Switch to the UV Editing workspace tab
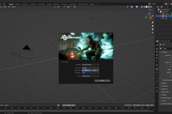The height and width of the screenshot is (114, 172). [x=33, y=4]
